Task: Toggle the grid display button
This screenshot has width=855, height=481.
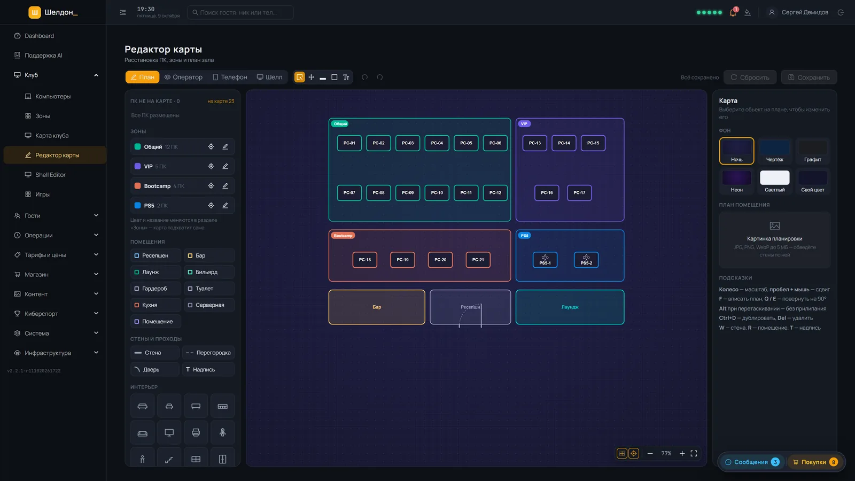Action: pyautogui.click(x=622, y=453)
